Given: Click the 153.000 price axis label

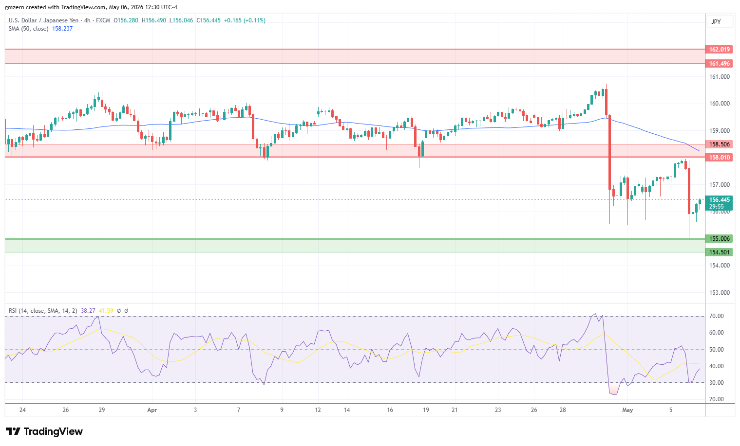Looking at the screenshot, I should pyautogui.click(x=720, y=293).
